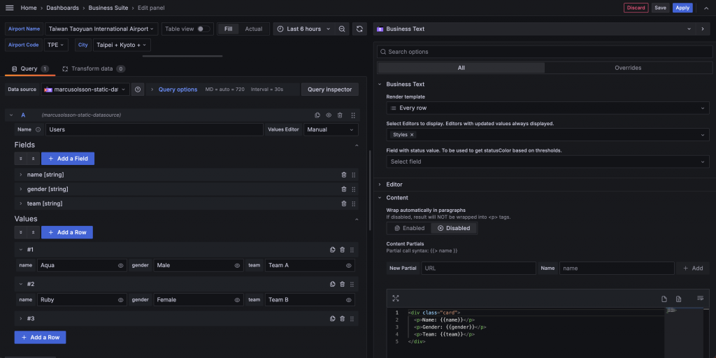Switch to the Transform data tab
The image size is (716, 358).
coord(92,69)
